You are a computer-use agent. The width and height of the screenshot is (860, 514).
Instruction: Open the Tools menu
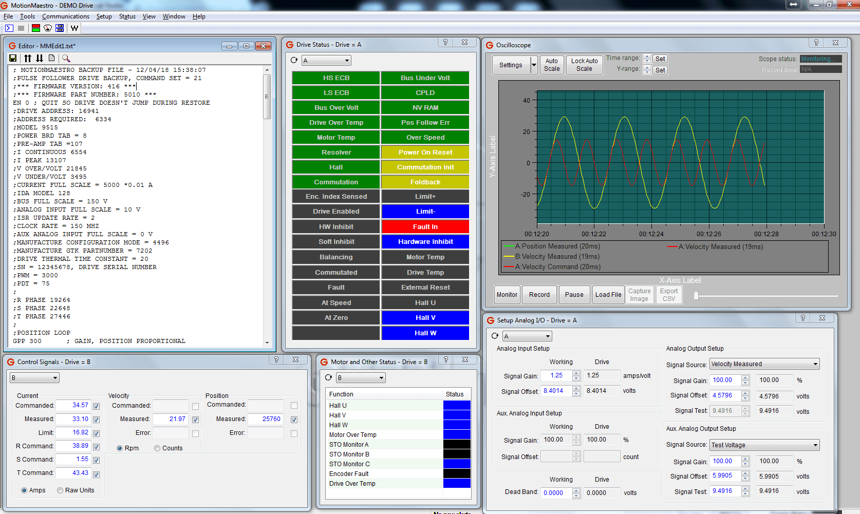pyautogui.click(x=27, y=16)
